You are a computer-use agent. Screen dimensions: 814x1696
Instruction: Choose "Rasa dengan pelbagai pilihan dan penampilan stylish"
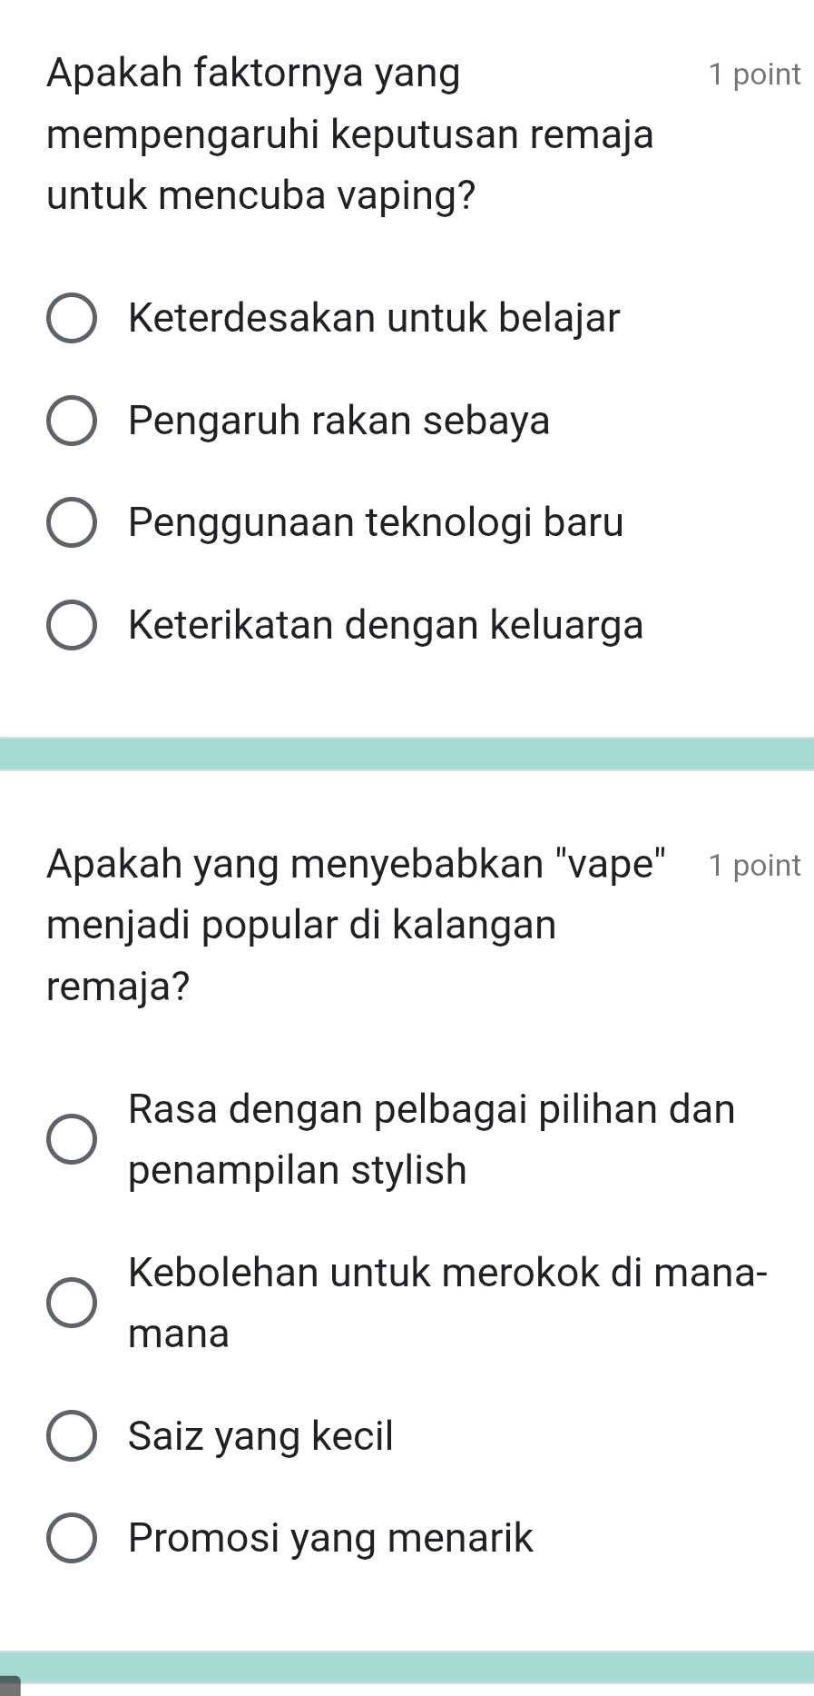point(71,1139)
